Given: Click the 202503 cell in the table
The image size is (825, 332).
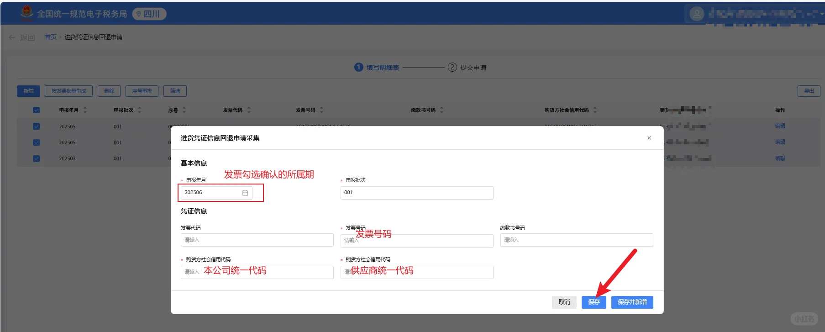Looking at the screenshot, I should (x=67, y=158).
